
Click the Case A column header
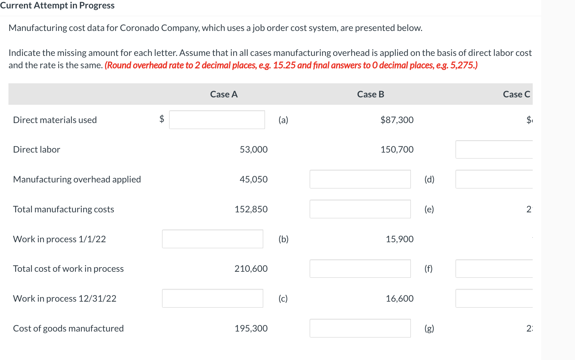pyautogui.click(x=224, y=94)
